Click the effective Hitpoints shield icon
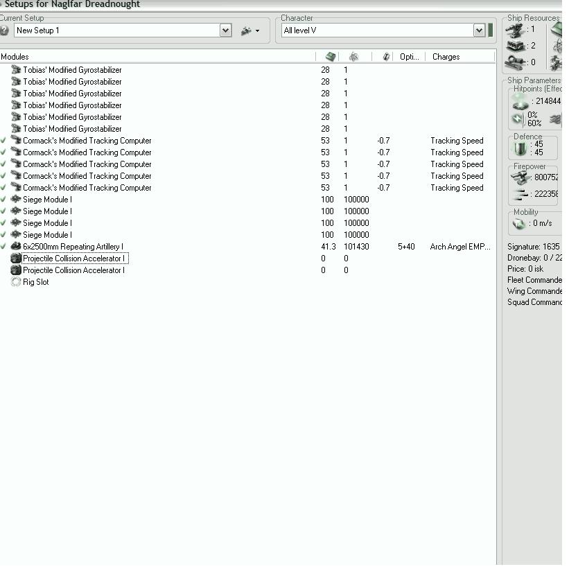The width and height of the screenshot is (569, 569). tap(520, 101)
